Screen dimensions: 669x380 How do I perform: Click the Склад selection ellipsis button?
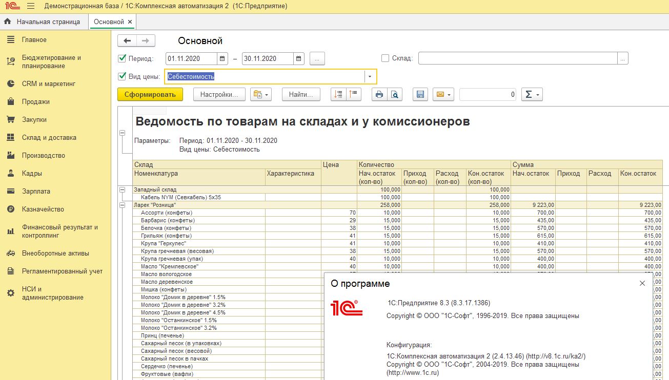(623, 58)
